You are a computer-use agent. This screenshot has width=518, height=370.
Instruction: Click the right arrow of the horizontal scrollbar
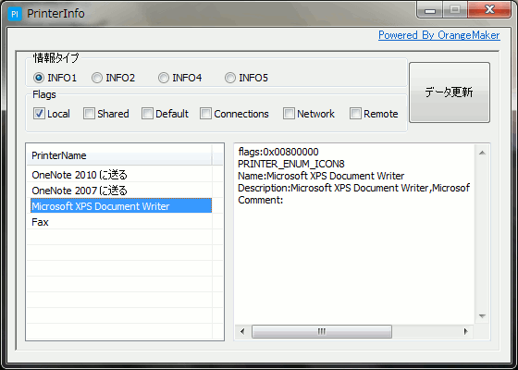click(x=466, y=331)
